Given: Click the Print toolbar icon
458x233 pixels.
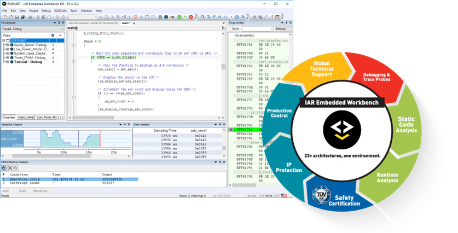Looking at the screenshot, I should click(x=31, y=17).
